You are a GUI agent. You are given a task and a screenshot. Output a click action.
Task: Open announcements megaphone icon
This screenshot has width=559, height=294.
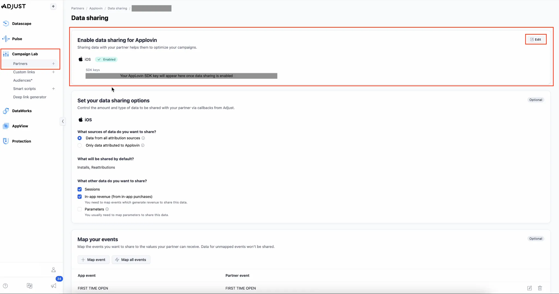53,286
